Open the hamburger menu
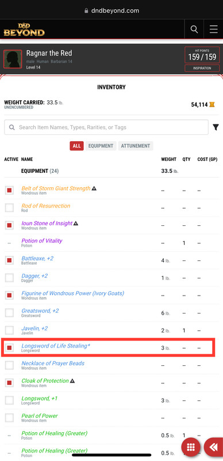This screenshot has width=223, height=461. (x=213, y=29)
